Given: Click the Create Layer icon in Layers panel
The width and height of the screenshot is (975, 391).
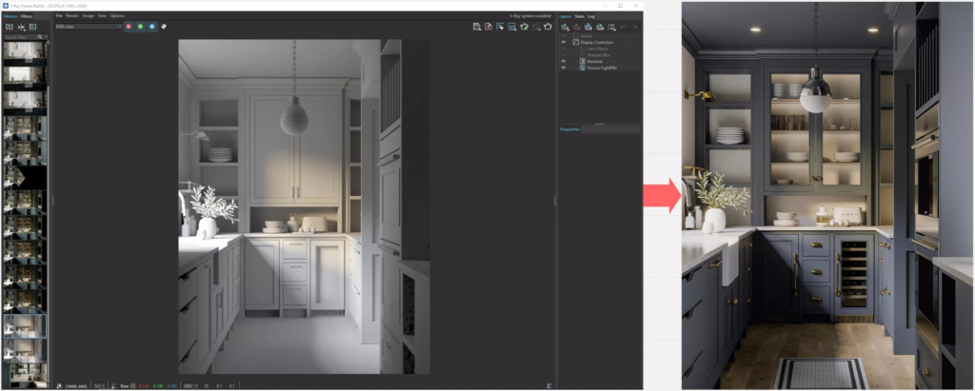Looking at the screenshot, I should 565,27.
